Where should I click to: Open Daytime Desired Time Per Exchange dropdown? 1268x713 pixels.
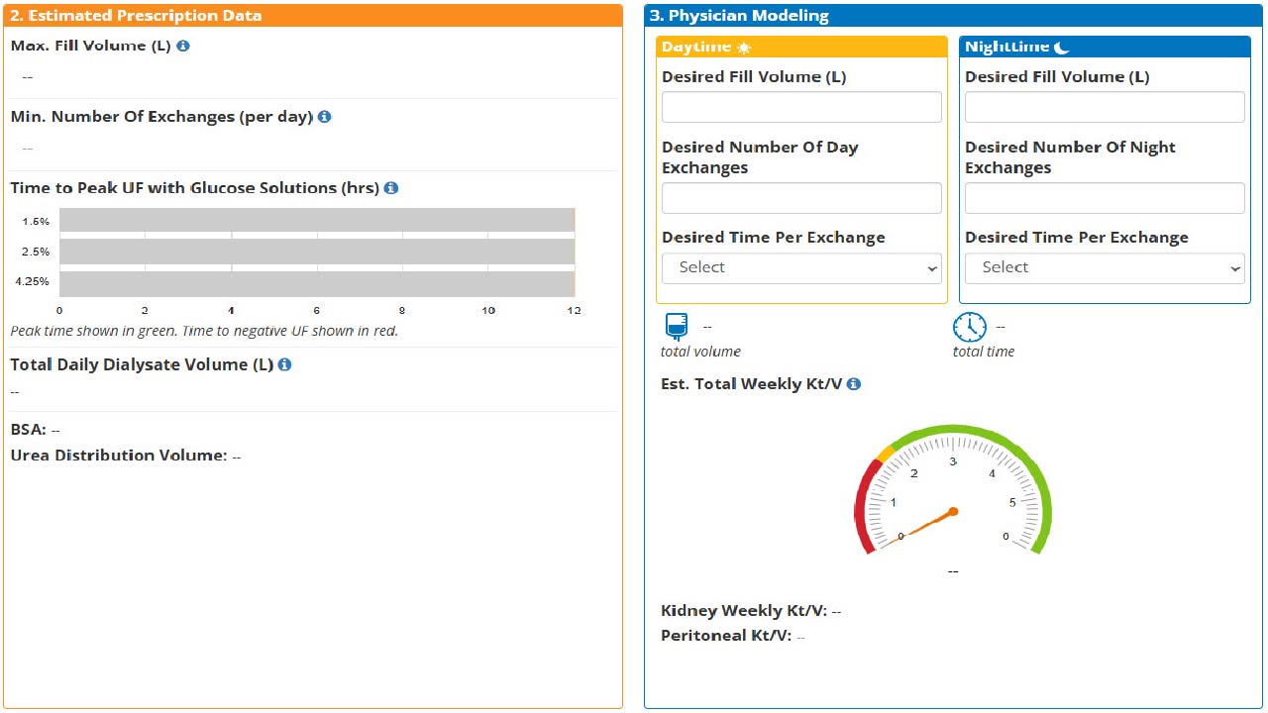coord(801,268)
